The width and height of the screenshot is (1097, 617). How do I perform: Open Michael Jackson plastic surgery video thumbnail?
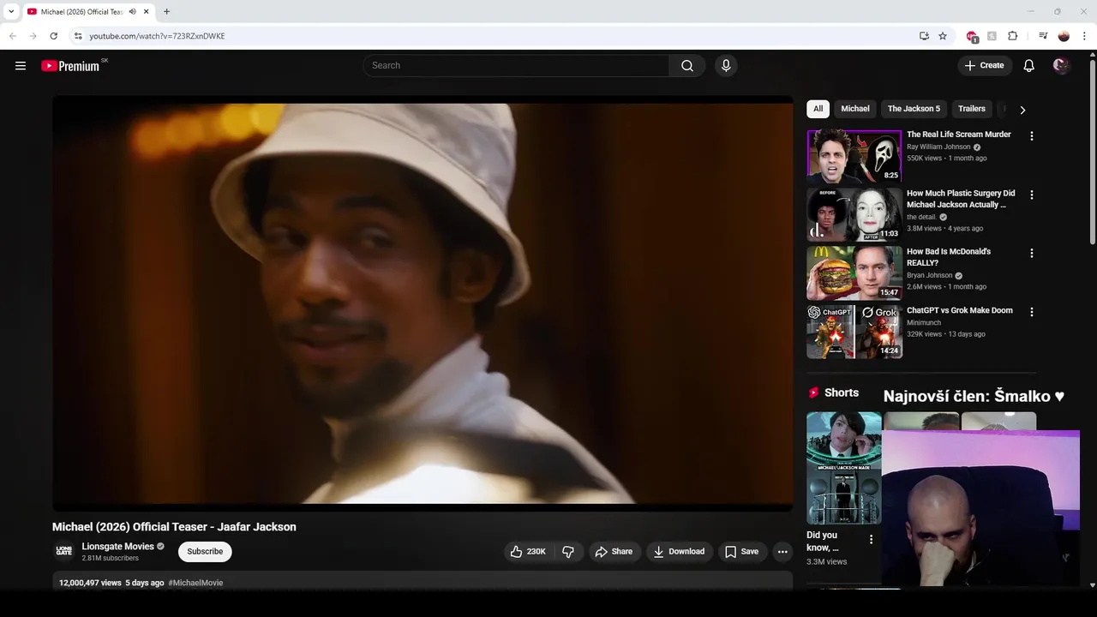854,215
